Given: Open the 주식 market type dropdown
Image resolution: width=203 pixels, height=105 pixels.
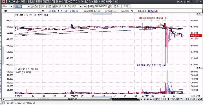Looking at the screenshot, I should (x=11, y=6).
